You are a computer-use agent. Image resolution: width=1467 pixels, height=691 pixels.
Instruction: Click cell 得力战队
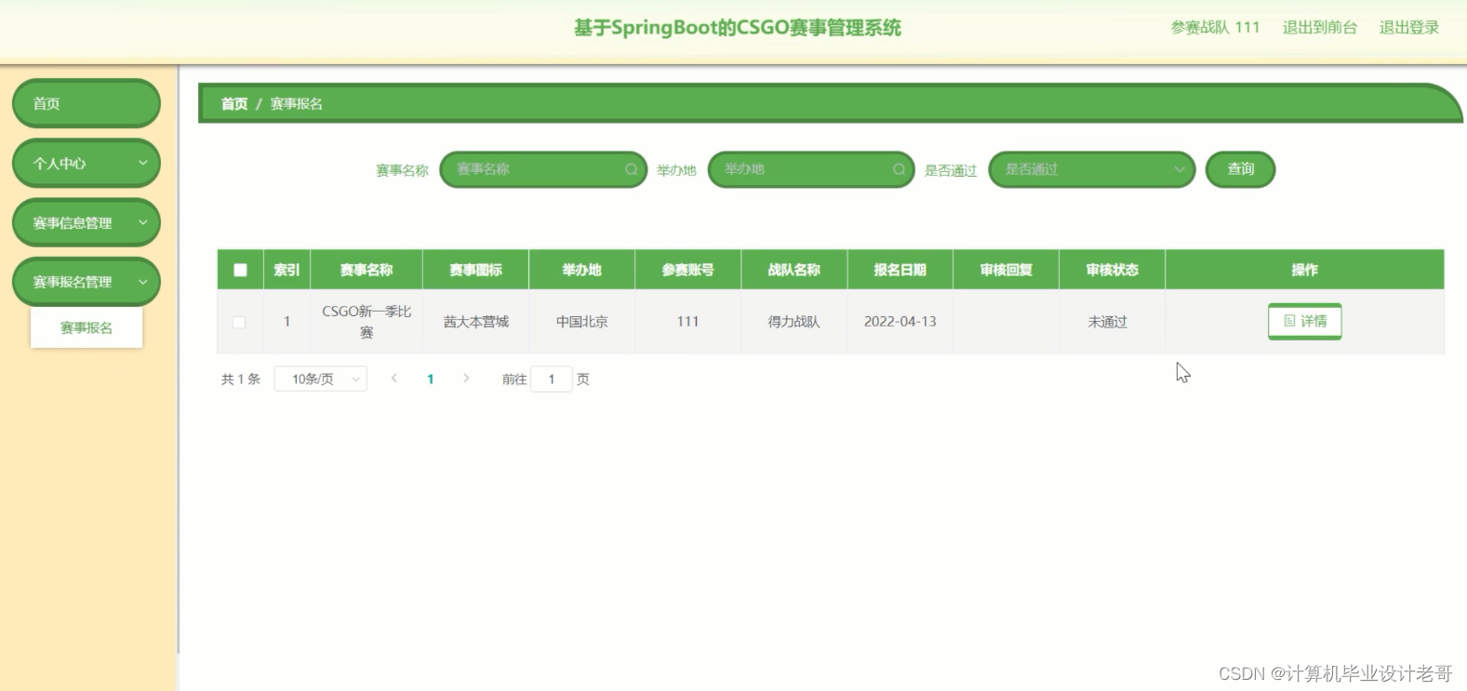coord(794,322)
